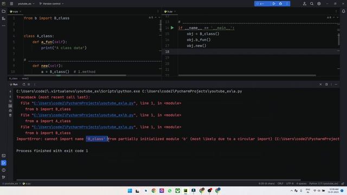Place cursor on line 18 in b.py
Image resolution: width=347 pixels, height=195 pixels.
pyautogui.click(x=258, y=52)
